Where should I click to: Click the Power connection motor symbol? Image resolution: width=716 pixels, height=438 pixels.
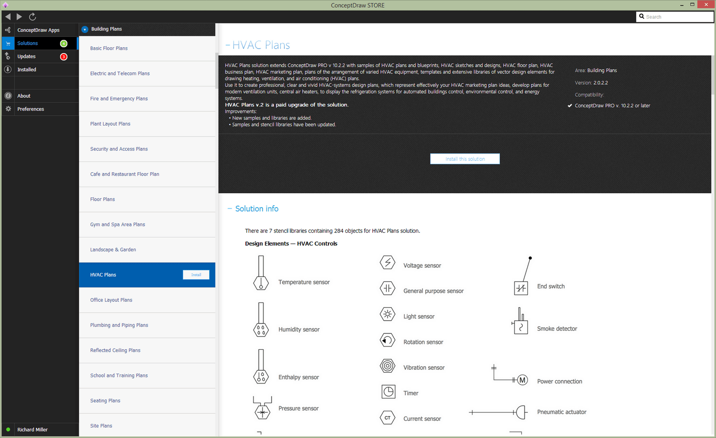click(x=509, y=375)
